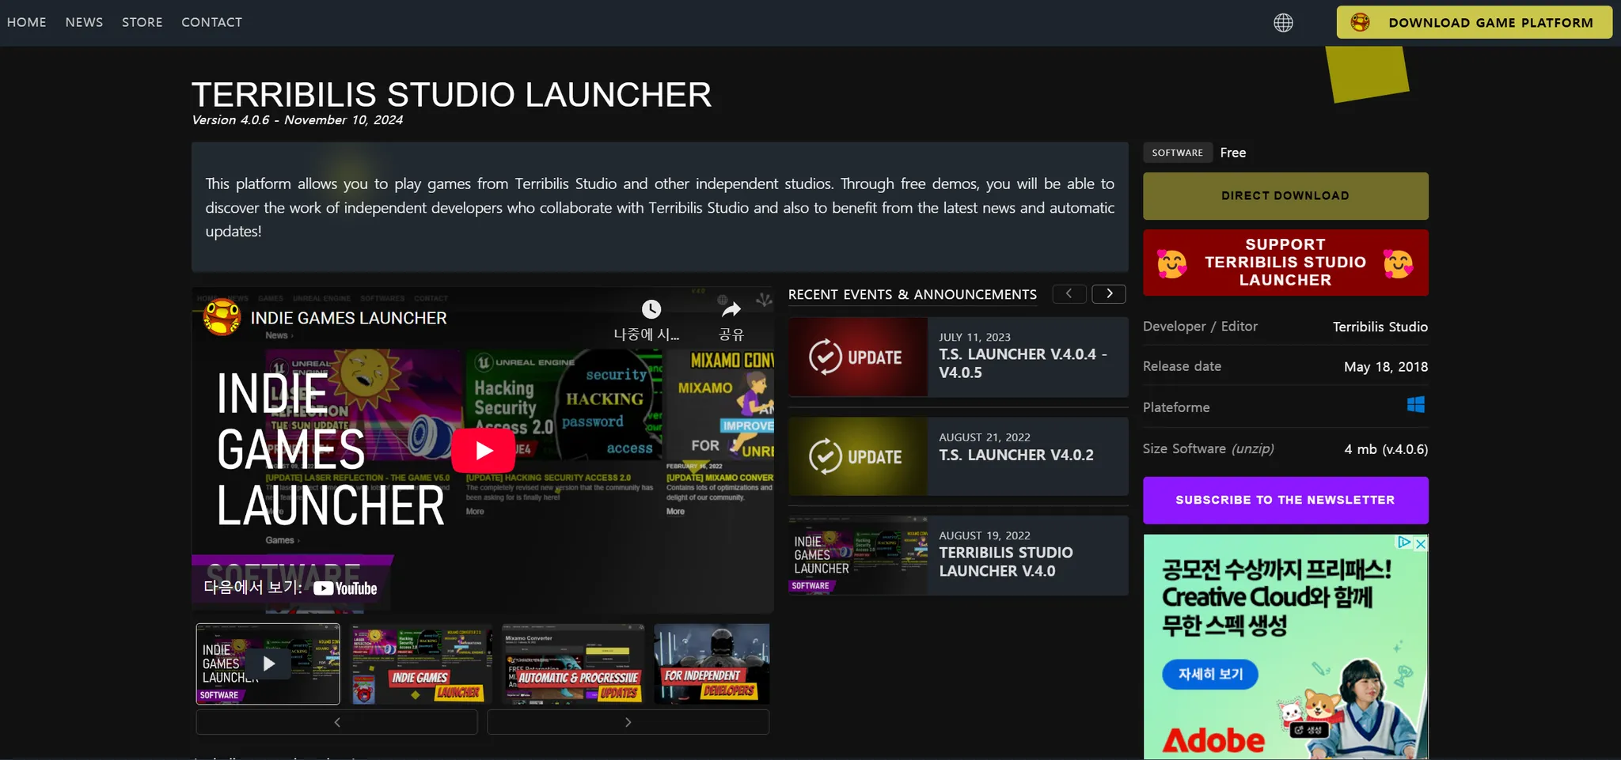Select the first gallery video thumbnail
The image size is (1621, 760).
268,664
